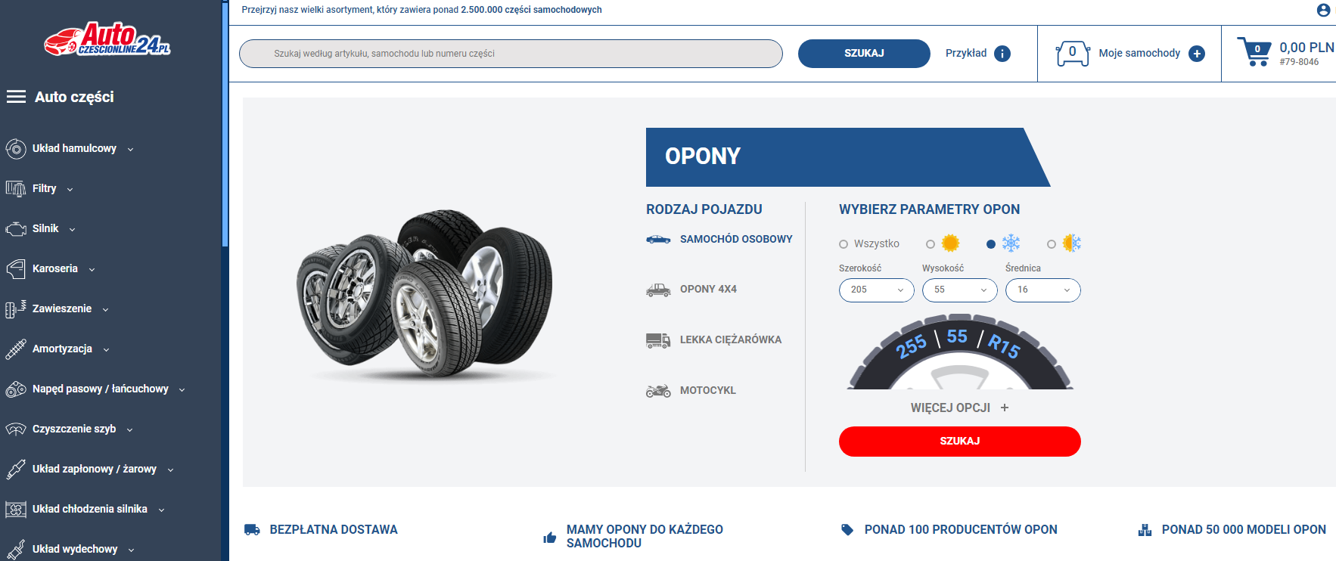The width and height of the screenshot is (1336, 561).
Task: Click the info icon beside Przykład
Action: coord(1002,54)
